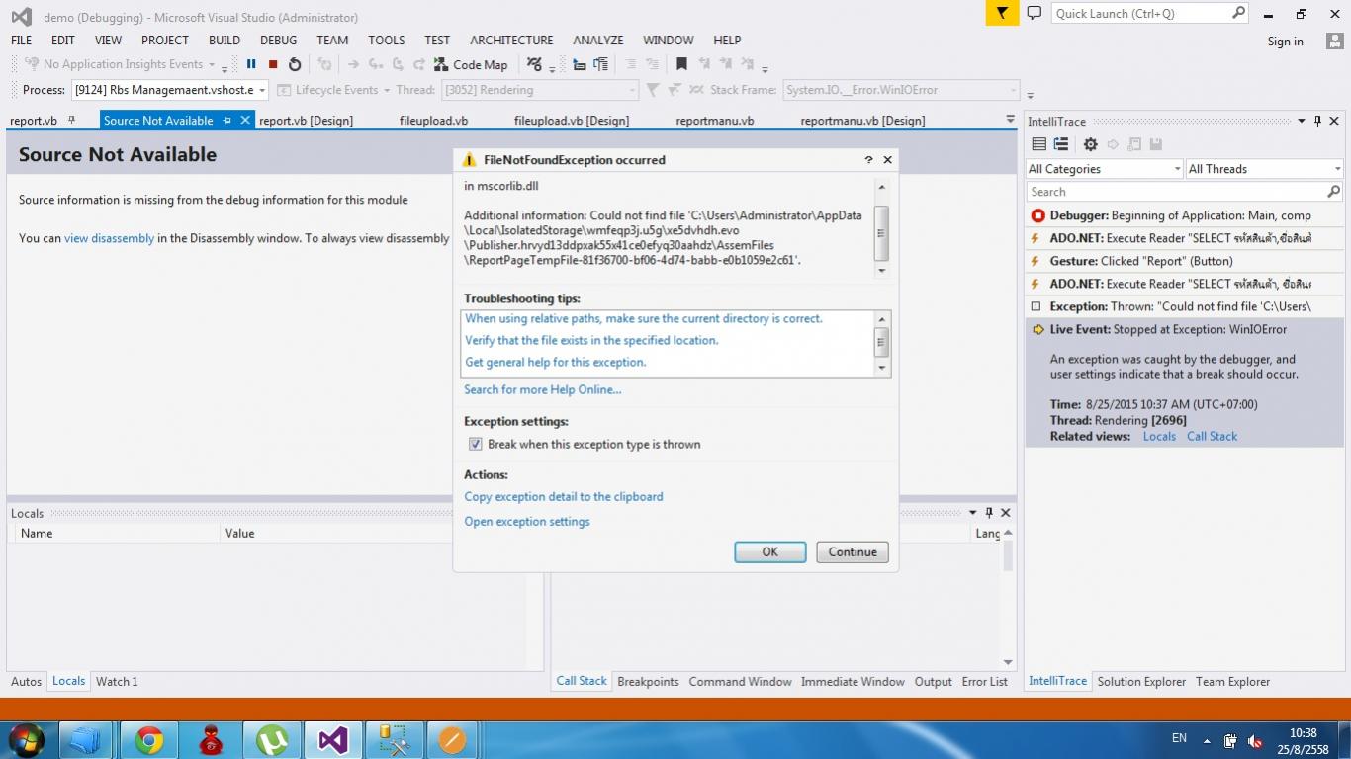Stop debugging with red square icon
The width and height of the screenshot is (1351, 759).
point(273,64)
